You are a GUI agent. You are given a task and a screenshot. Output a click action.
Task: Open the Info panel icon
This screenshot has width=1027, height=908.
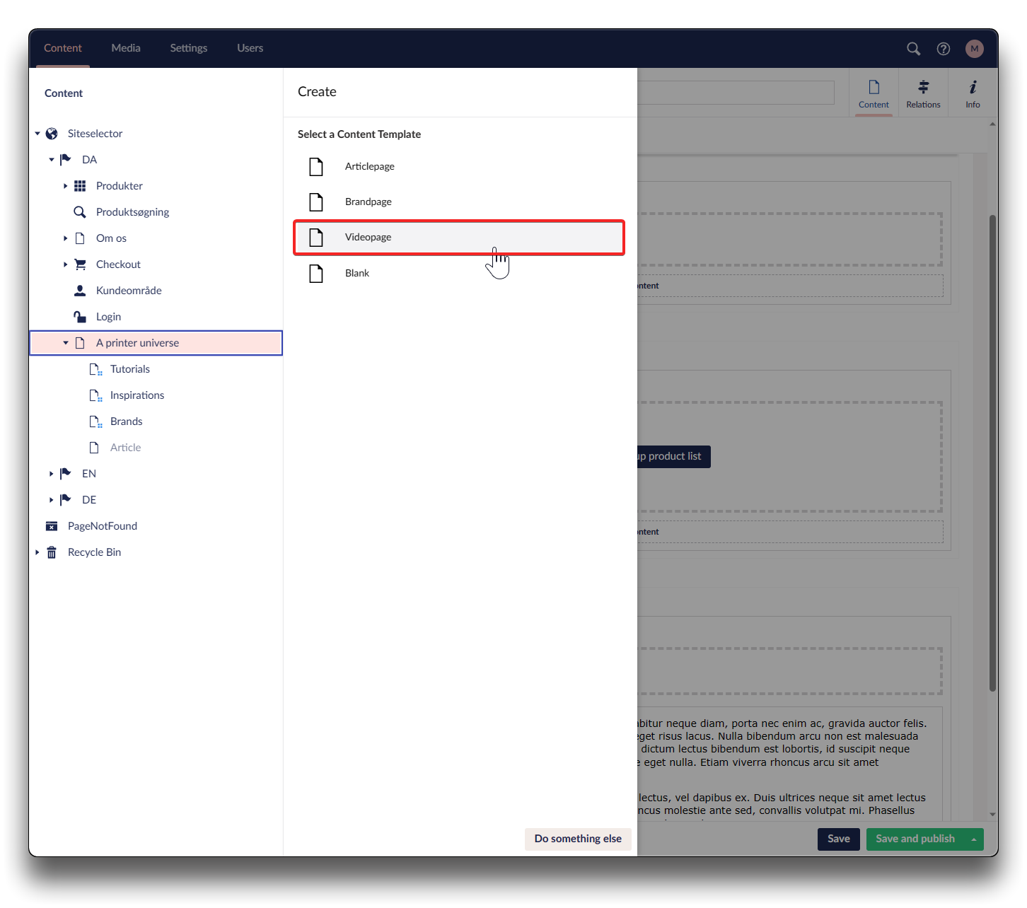pos(973,87)
